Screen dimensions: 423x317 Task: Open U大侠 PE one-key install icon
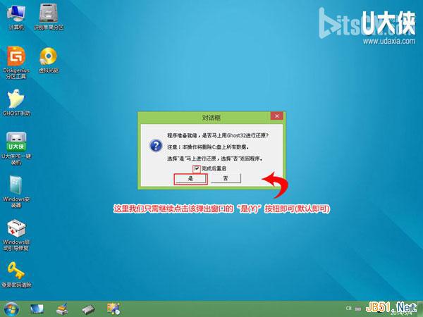coord(16,148)
